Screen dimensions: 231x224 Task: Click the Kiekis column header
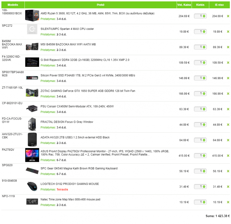click(x=200, y=5)
